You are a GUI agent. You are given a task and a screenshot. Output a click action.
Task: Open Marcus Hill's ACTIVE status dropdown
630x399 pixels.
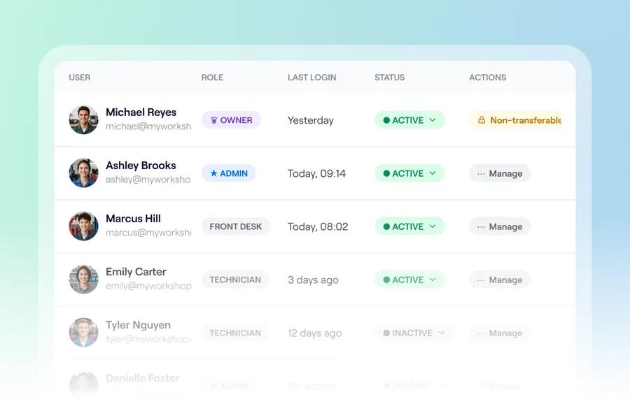tap(409, 226)
